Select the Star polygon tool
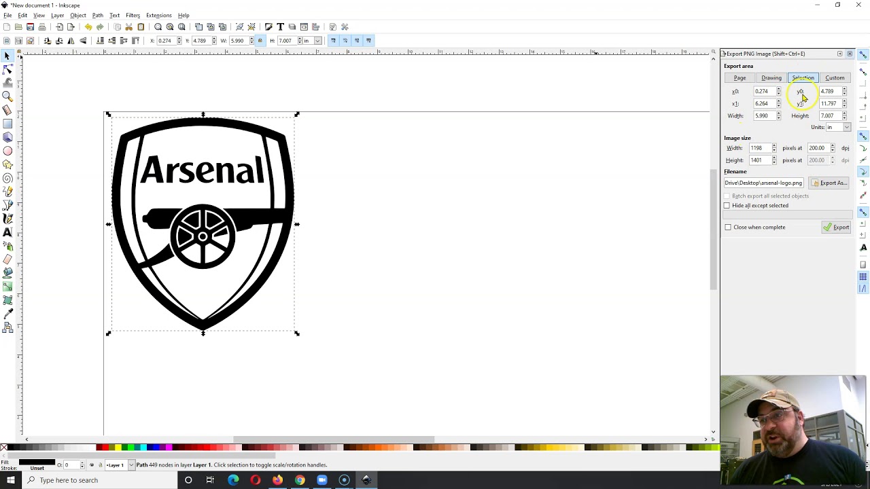This screenshot has width=870, height=489. [x=7, y=164]
